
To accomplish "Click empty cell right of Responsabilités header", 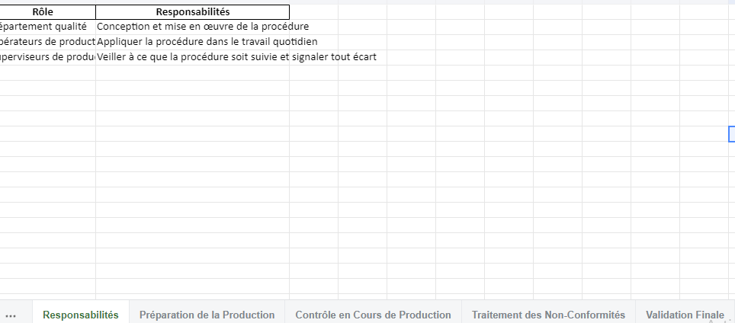I will 313,12.
